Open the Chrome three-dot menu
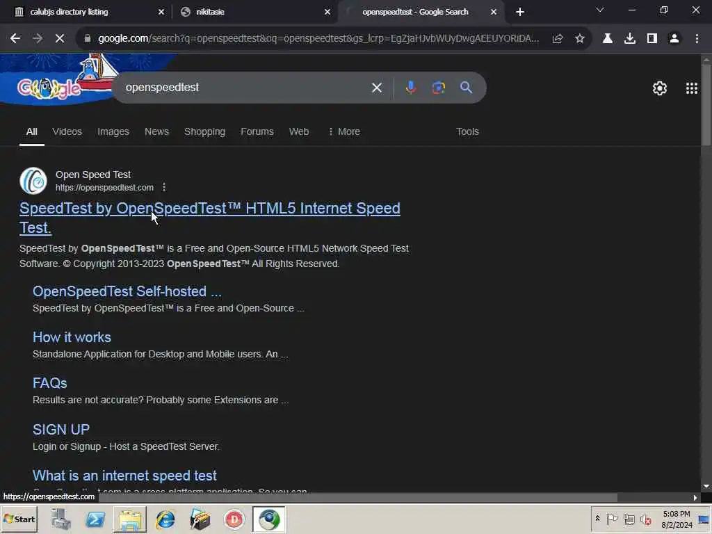 (x=697, y=39)
